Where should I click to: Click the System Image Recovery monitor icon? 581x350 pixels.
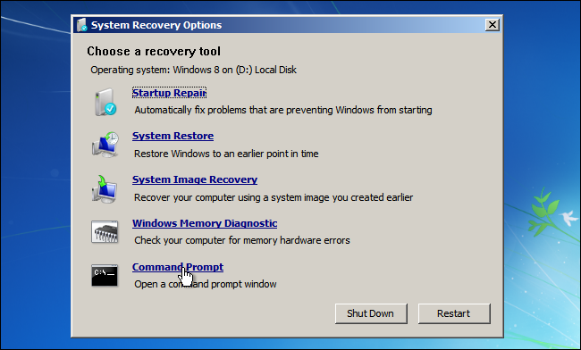pyautogui.click(x=105, y=189)
